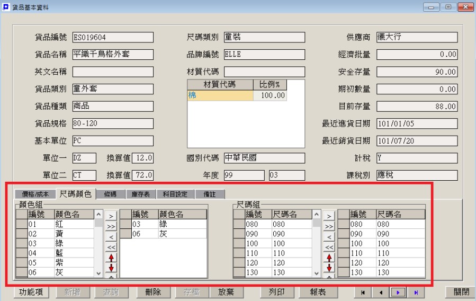476x301 pixels.
Task: Click the 單位一 field DZ
Action: click(x=84, y=158)
